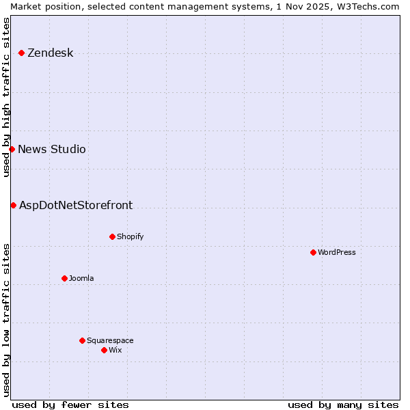Click the Shopify text label

coord(130,237)
